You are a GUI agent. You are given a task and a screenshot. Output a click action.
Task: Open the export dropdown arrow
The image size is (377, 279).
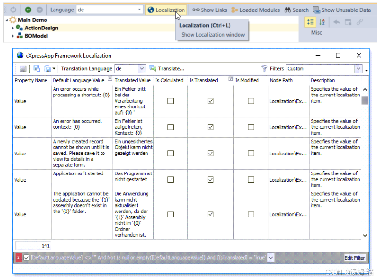54,69
